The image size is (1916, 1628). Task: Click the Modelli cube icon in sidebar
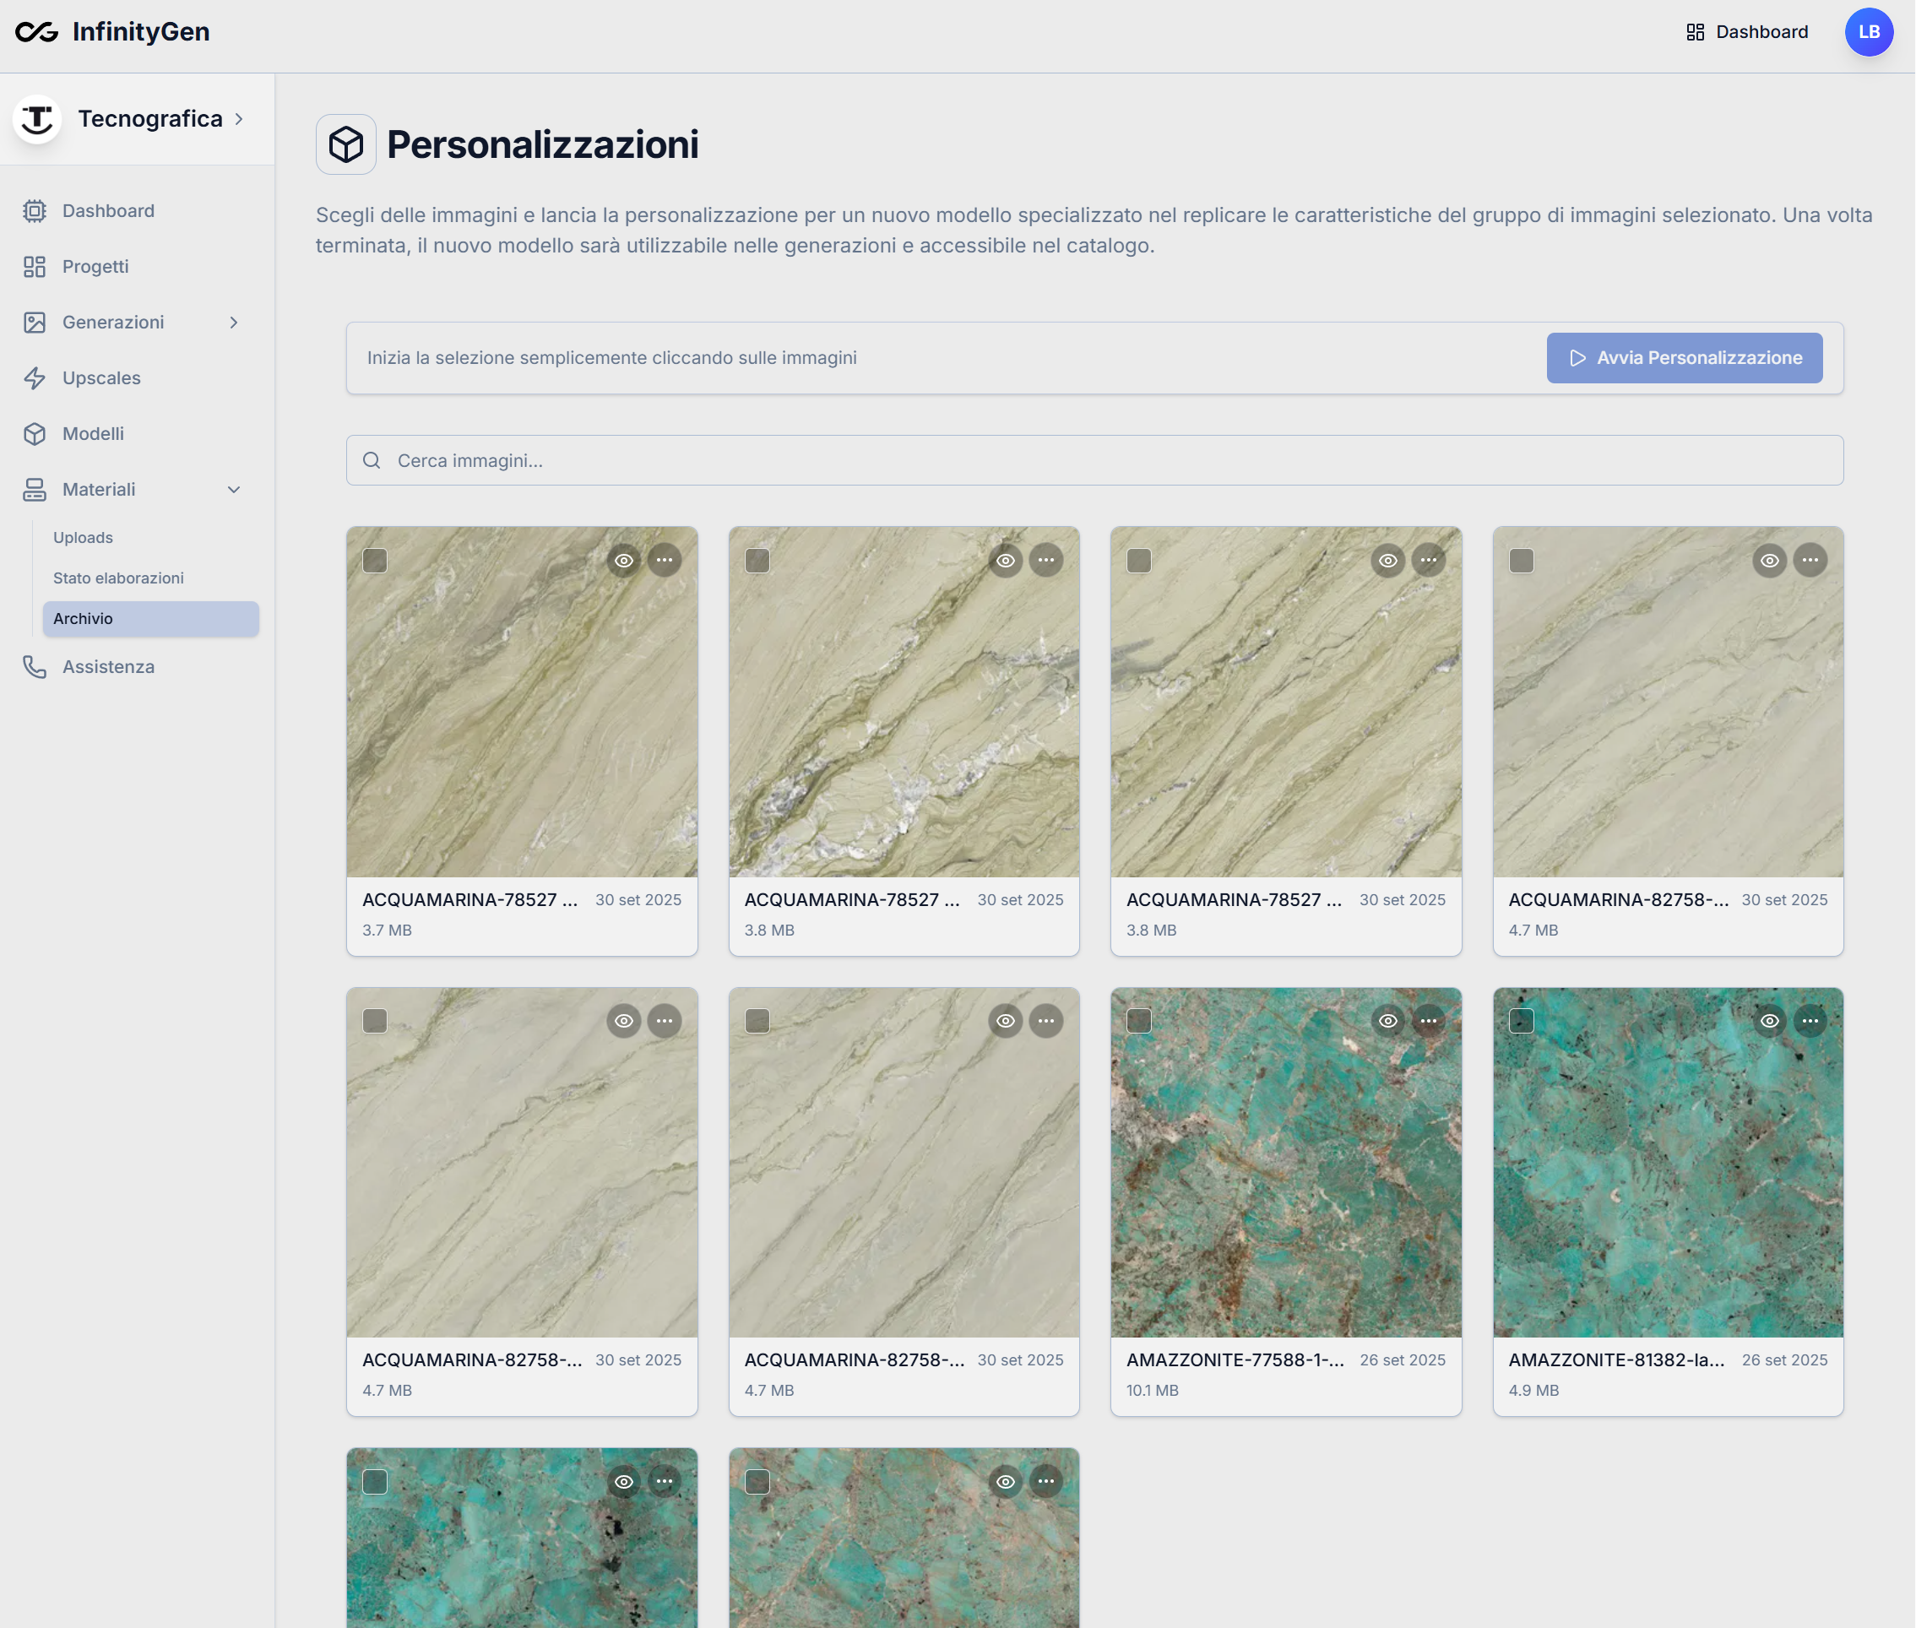pos(35,434)
